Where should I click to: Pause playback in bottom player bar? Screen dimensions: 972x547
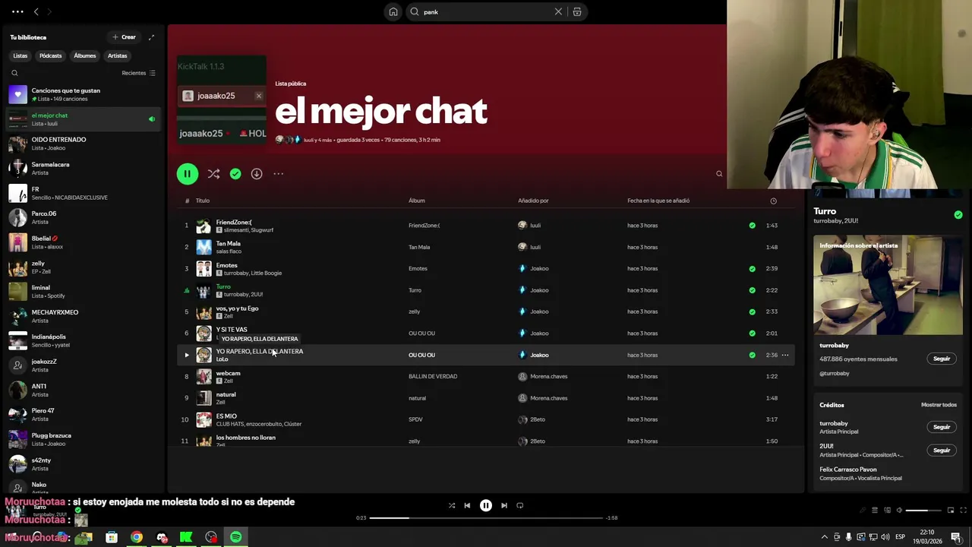(x=486, y=505)
